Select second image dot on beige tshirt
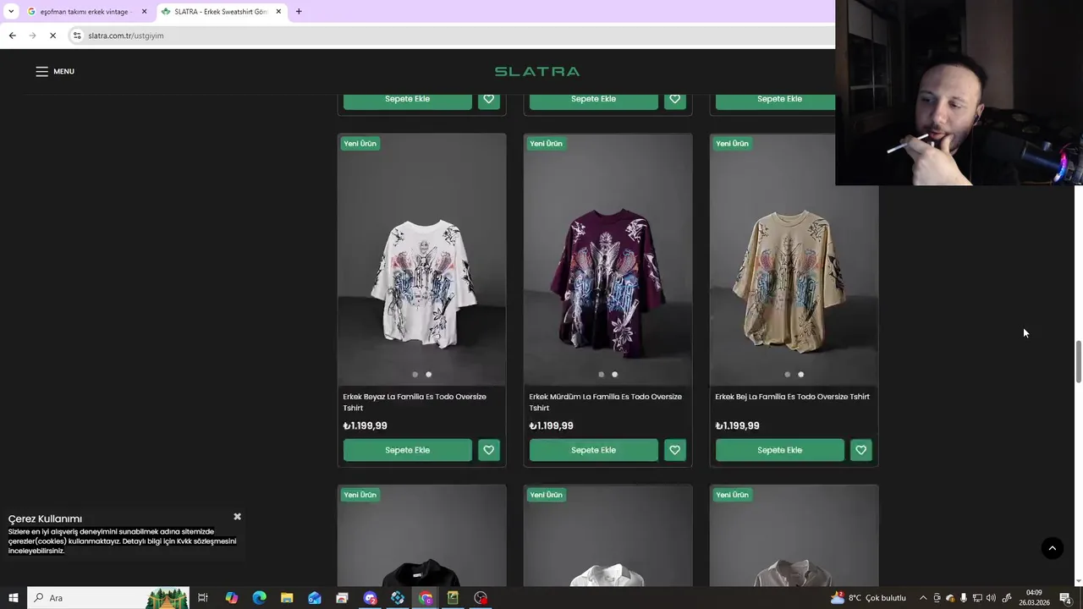This screenshot has height=609, width=1083. point(800,374)
